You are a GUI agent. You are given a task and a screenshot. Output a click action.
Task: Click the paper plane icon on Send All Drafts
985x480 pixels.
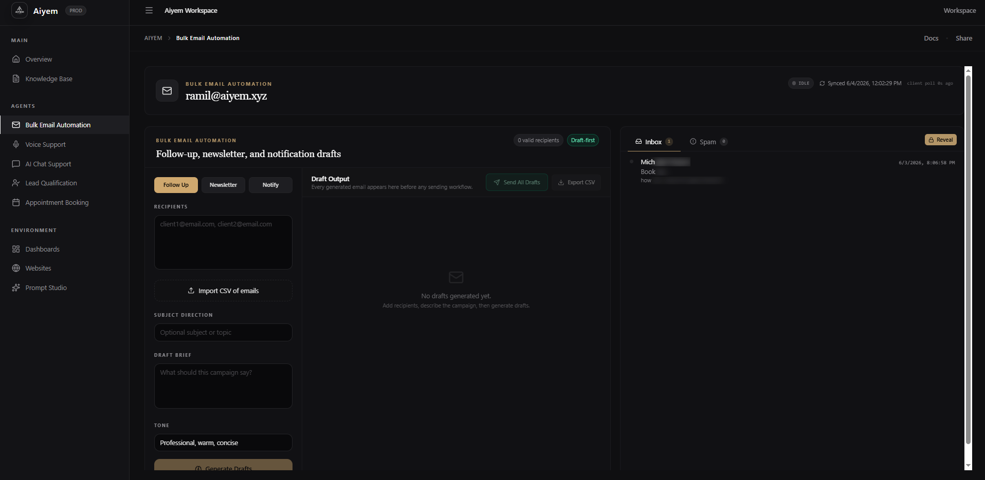point(497,182)
